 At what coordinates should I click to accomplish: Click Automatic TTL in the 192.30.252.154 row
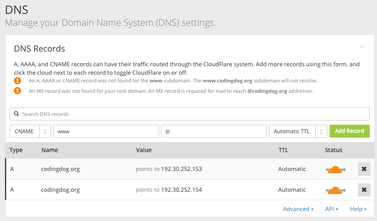click(292, 190)
